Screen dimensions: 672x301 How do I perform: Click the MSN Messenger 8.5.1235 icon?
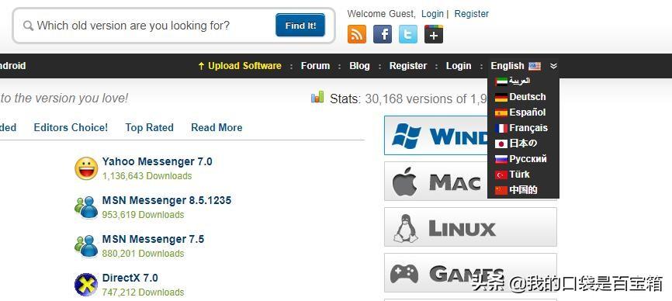click(86, 207)
